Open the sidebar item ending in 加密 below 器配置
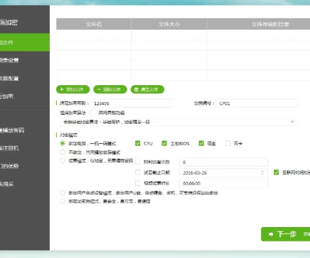Image resolution: width=310 pixels, height=258 pixels. tap(25, 96)
